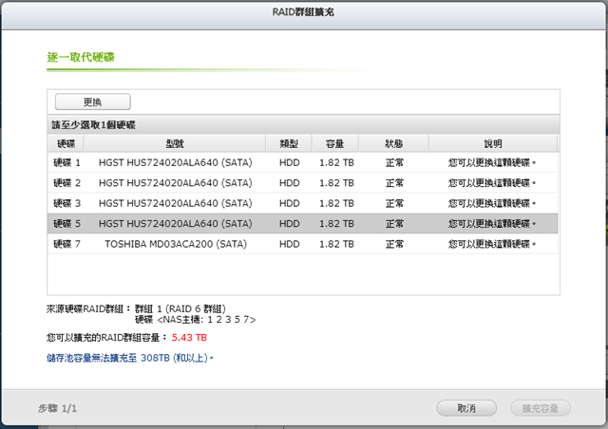Viewport: 608px width, 429px height.
Task: Click 1.82 TB capacity in 硬碟 5 row
Action: (x=336, y=224)
